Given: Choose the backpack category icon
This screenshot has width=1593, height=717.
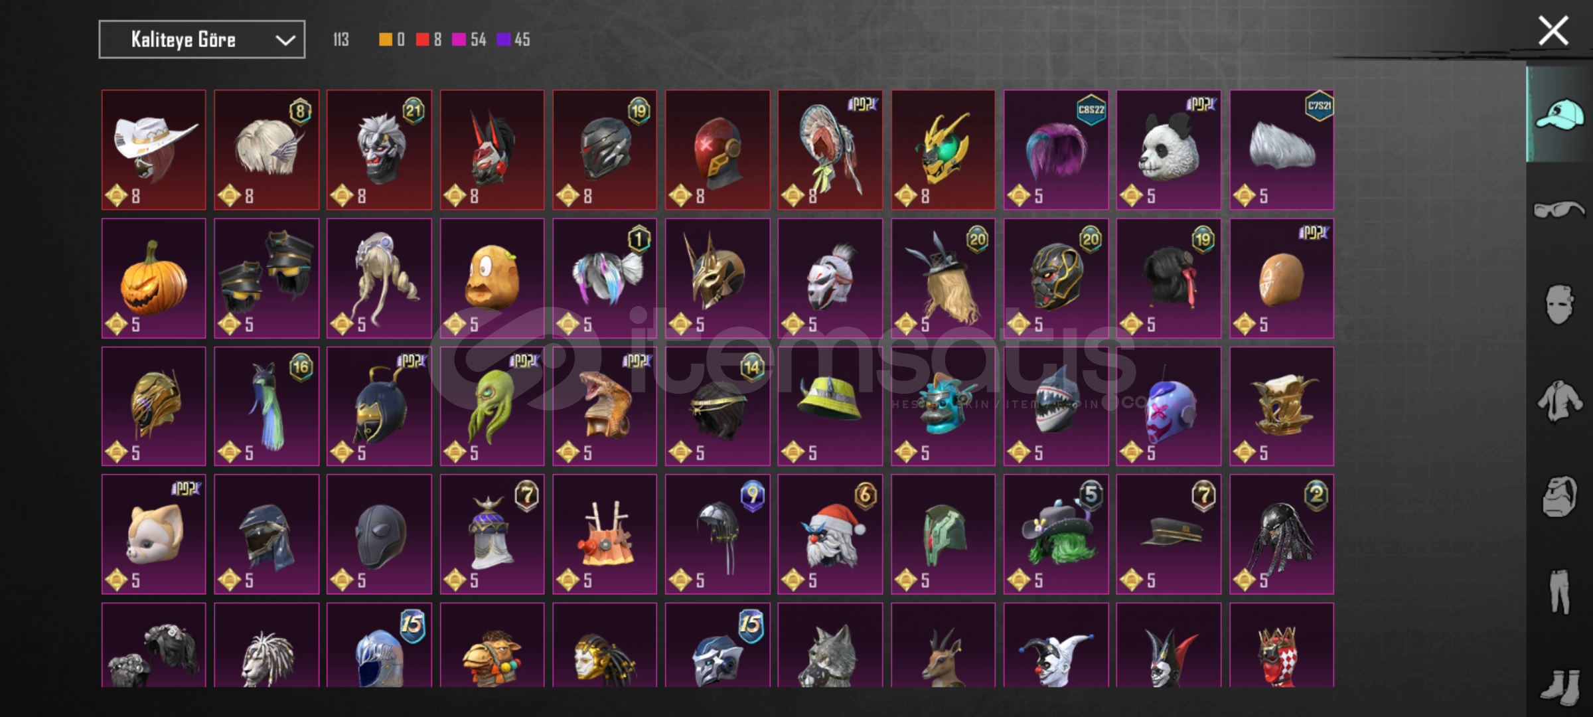Looking at the screenshot, I should [x=1559, y=497].
